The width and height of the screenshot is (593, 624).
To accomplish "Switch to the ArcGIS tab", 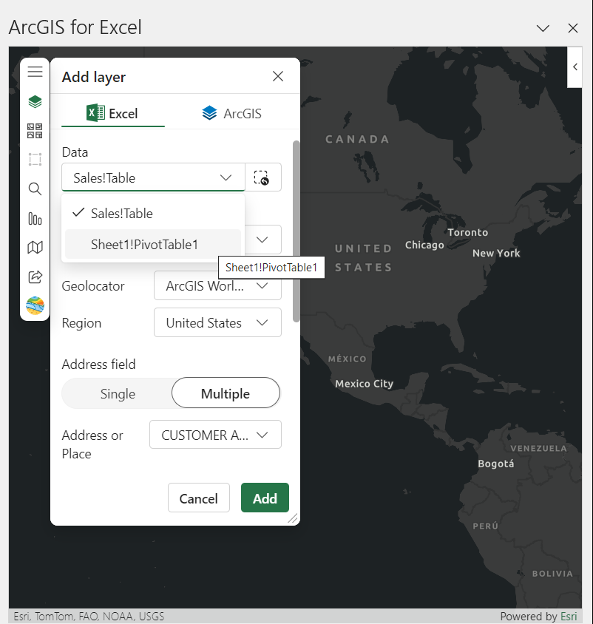I will (231, 113).
